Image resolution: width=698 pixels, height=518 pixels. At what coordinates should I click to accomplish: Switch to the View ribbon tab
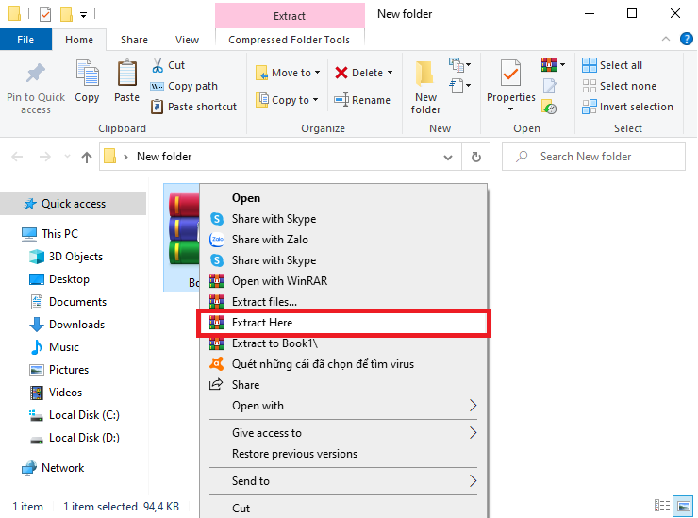[x=187, y=40]
